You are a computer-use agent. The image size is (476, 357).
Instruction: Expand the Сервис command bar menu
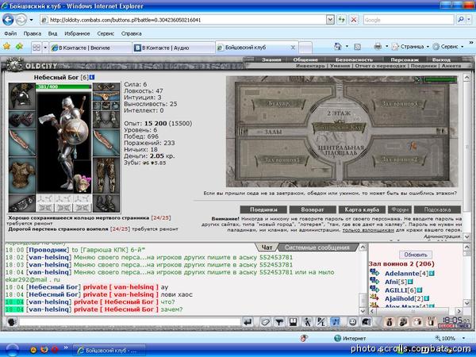[448, 47]
